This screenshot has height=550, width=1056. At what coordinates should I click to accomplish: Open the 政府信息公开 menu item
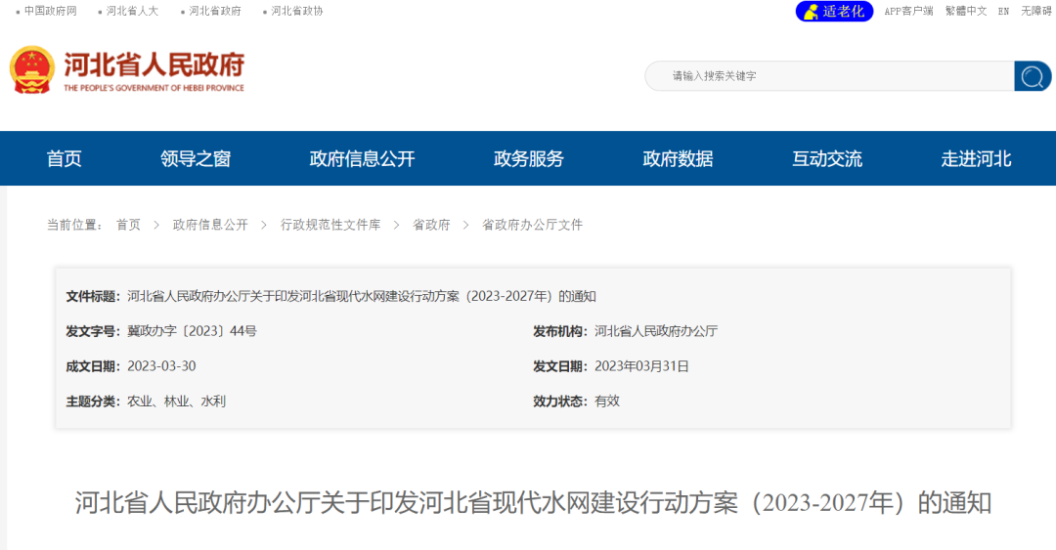point(362,159)
